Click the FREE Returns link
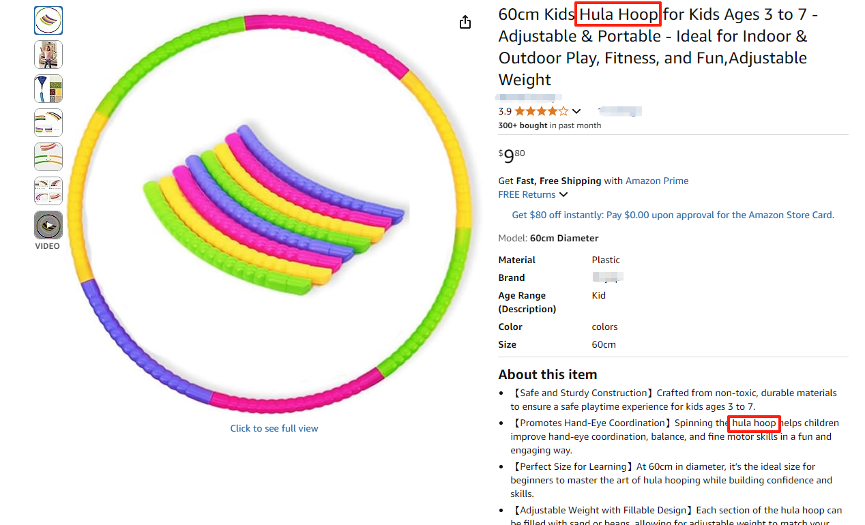The image size is (865, 525). tap(527, 194)
